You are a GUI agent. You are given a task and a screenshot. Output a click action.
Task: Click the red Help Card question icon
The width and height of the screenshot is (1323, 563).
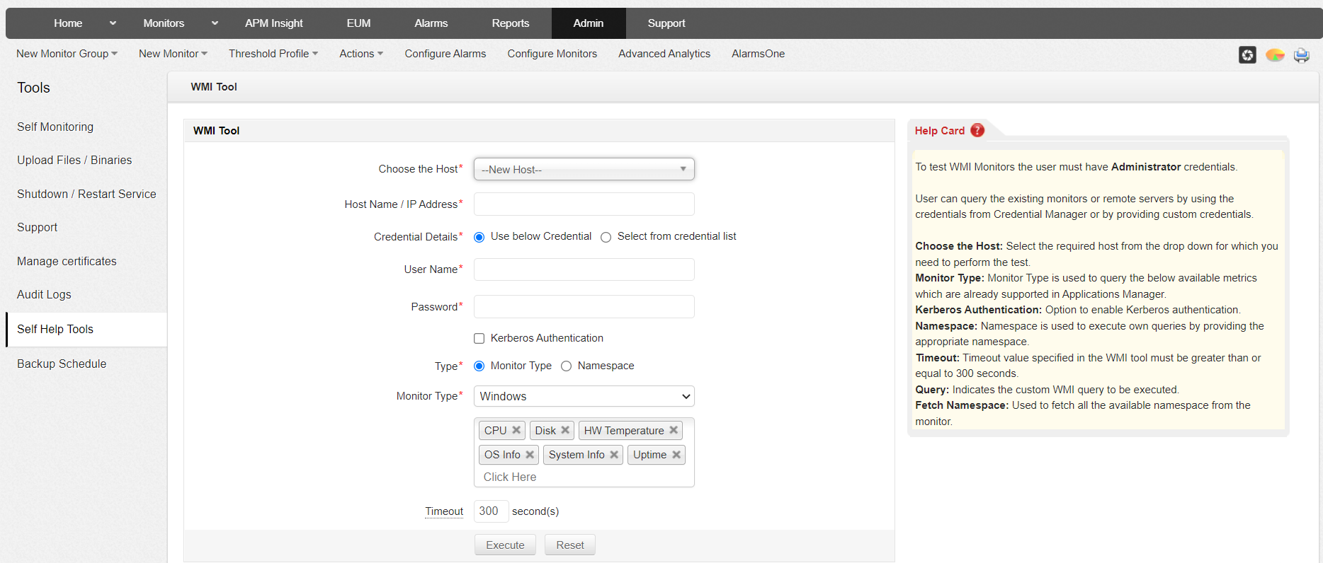[977, 130]
